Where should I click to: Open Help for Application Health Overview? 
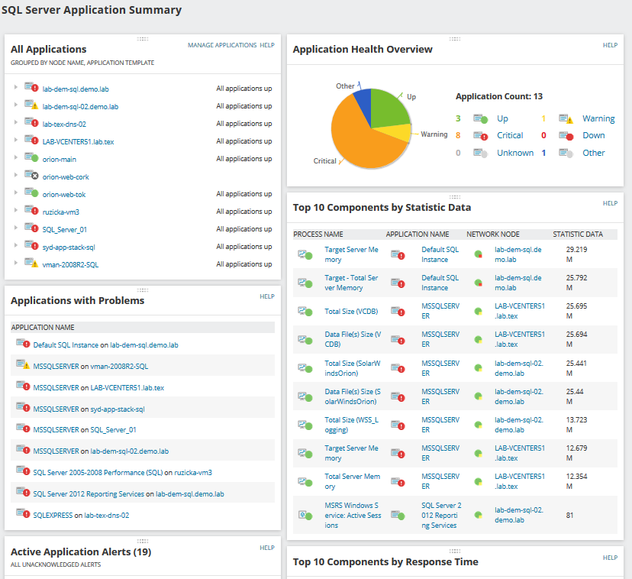tap(610, 45)
